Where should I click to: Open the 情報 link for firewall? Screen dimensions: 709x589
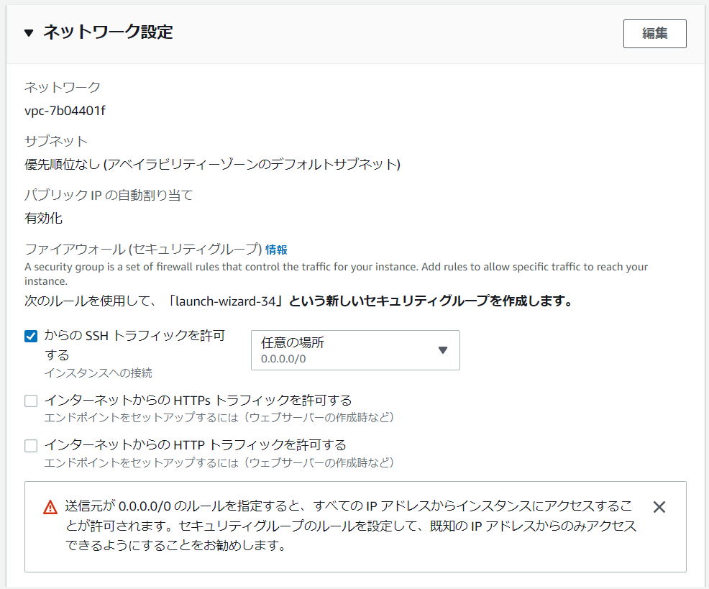(276, 250)
